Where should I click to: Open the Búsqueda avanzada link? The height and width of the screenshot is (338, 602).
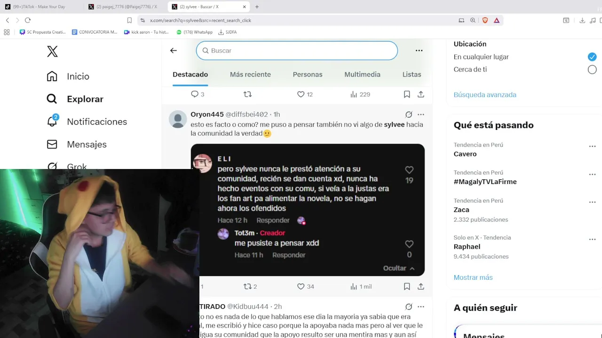point(485,95)
